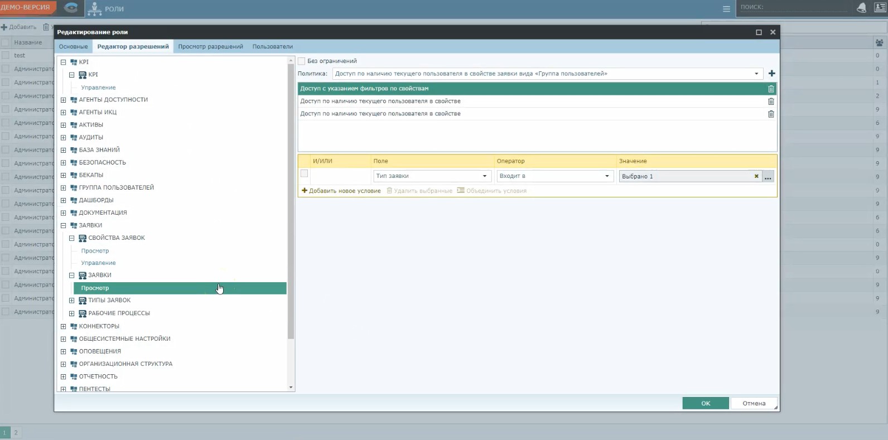Screen dimensions: 888x440
Task: Expand the 'Отчетность' tree node
Action: click(x=63, y=376)
